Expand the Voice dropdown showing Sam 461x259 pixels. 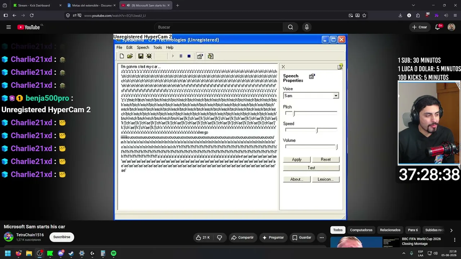(x=336, y=96)
